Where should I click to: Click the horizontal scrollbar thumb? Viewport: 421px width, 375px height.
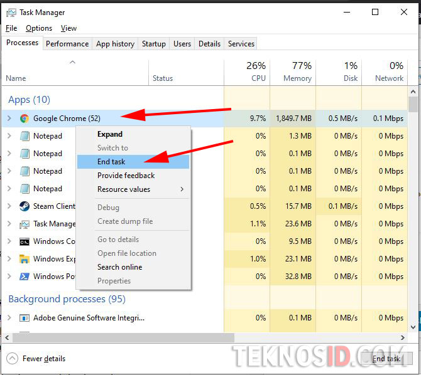[x=124, y=338]
